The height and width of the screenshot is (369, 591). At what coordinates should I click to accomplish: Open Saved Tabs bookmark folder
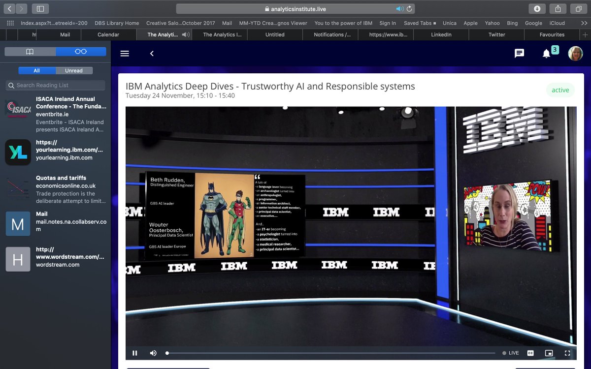pyautogui.click(x=420, y=23)
